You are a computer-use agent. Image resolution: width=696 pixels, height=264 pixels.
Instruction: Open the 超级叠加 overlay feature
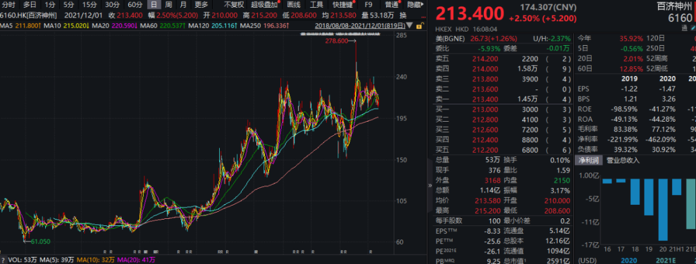click(x=264, y=5)
